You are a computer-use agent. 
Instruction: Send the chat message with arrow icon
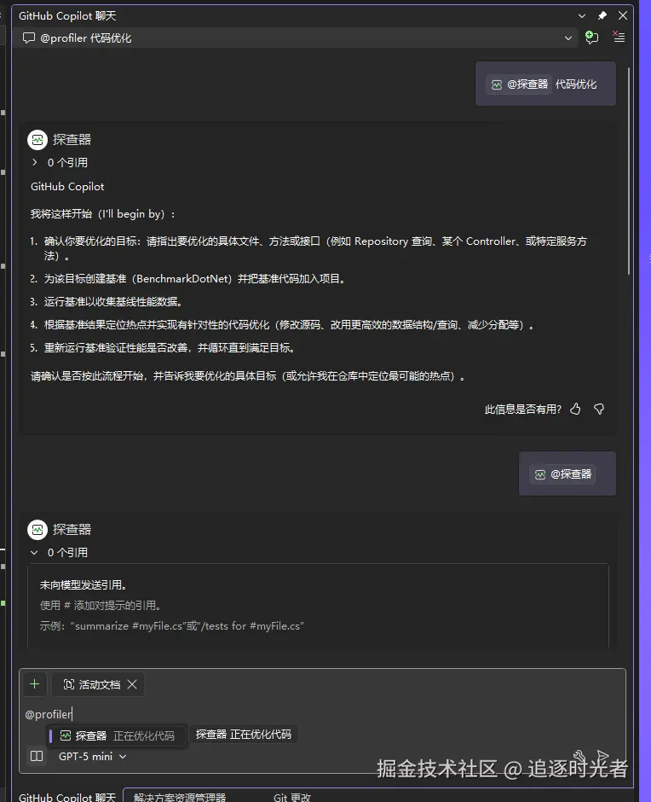tap(602, 756)
